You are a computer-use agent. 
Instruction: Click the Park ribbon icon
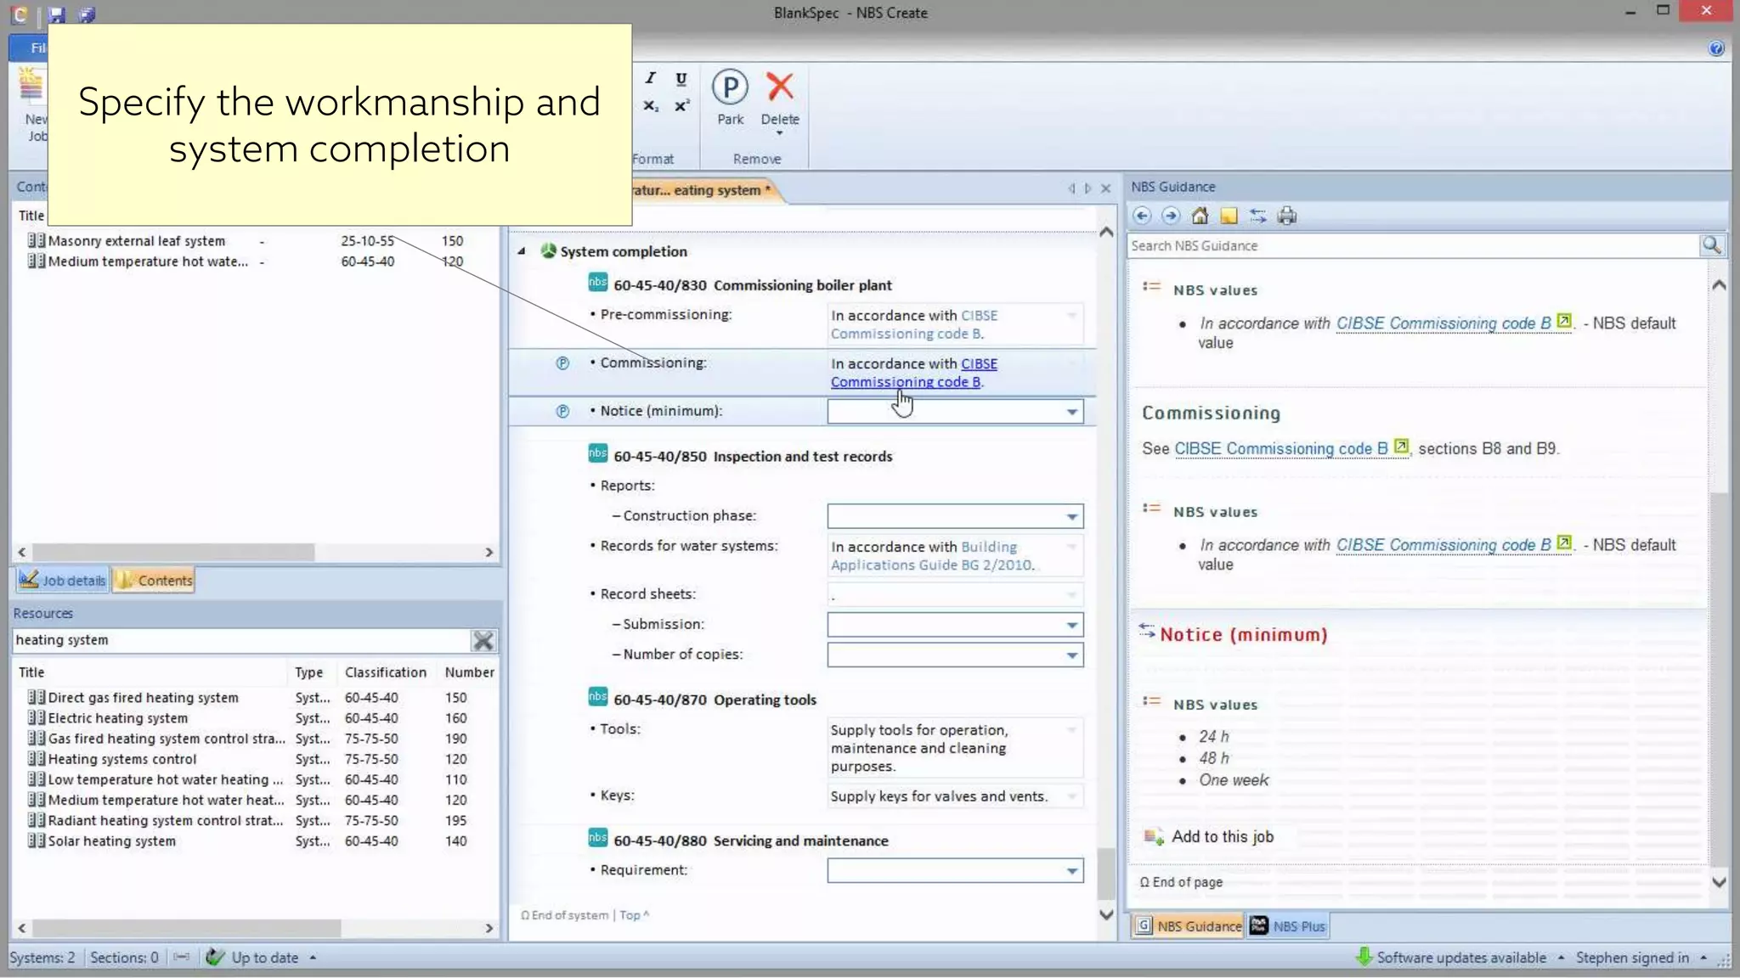pyautogui.click(x=730, y=88)
